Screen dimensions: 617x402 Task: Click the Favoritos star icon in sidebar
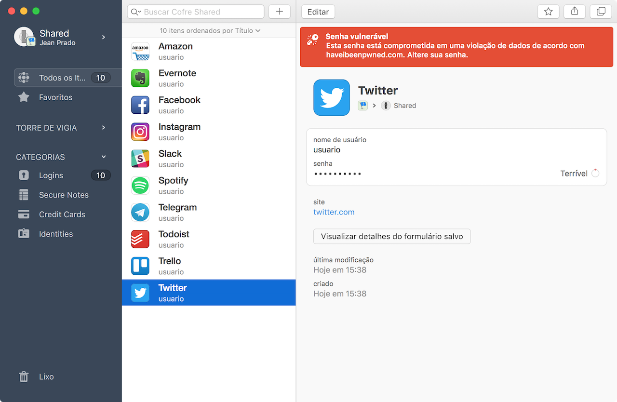tap(24, 97)
